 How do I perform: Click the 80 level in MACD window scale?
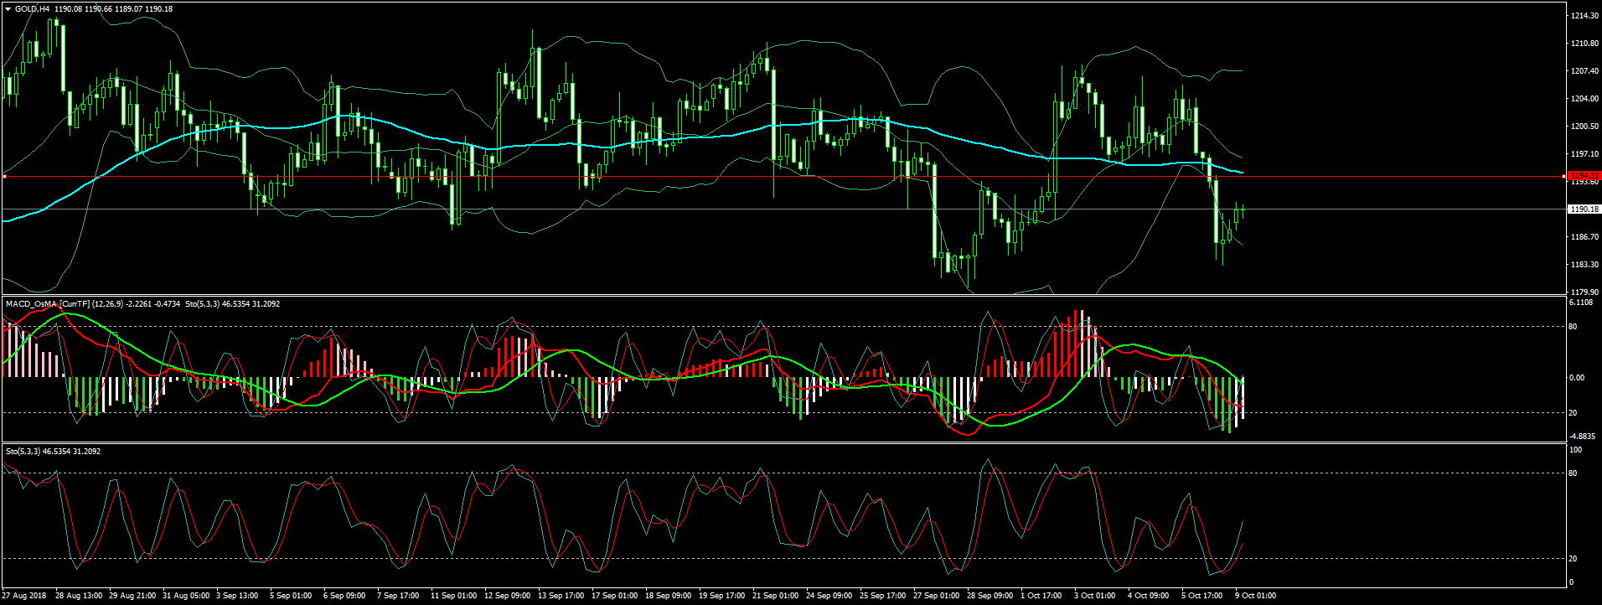pyautogui.click(x=1573, y=327)
